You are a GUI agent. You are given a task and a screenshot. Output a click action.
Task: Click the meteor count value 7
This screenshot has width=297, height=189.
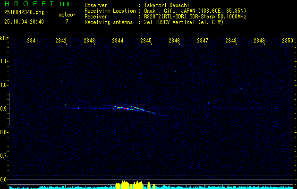(67, 22)
